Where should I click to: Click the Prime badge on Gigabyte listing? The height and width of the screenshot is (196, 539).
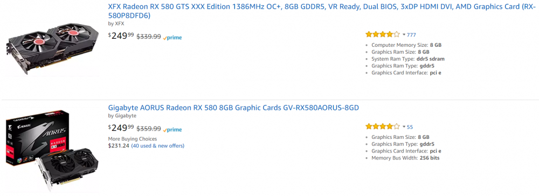pos(172,130)
